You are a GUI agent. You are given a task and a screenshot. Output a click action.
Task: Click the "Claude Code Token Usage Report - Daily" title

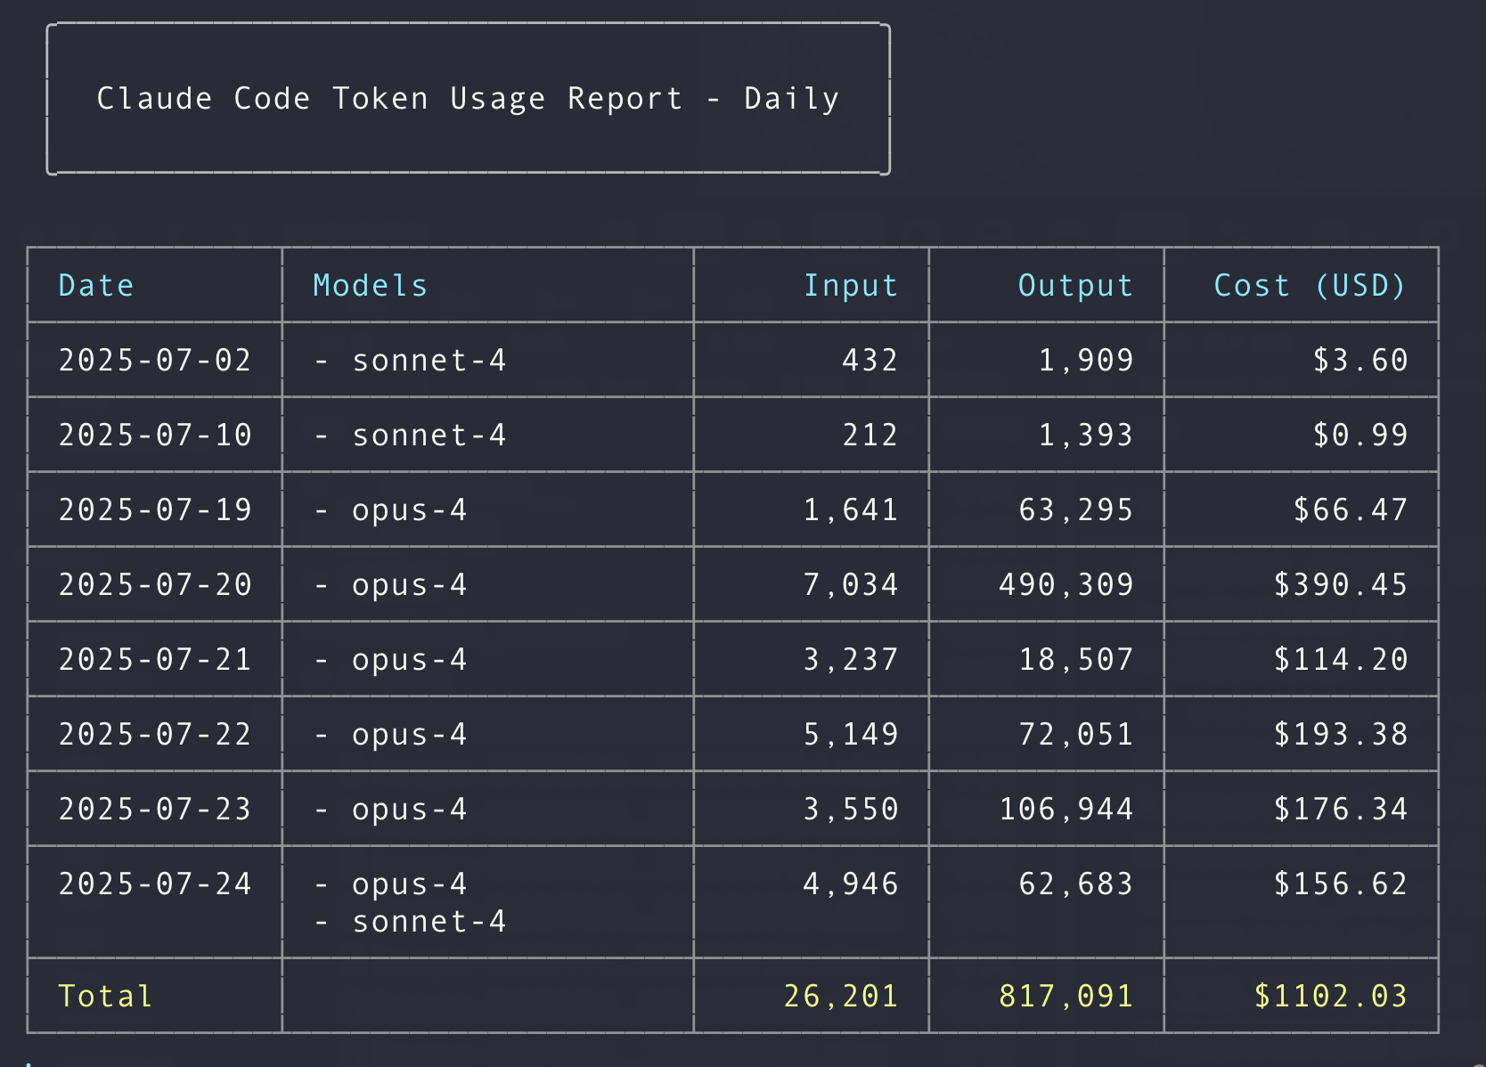pyautogui.click(x=469, y=98)
